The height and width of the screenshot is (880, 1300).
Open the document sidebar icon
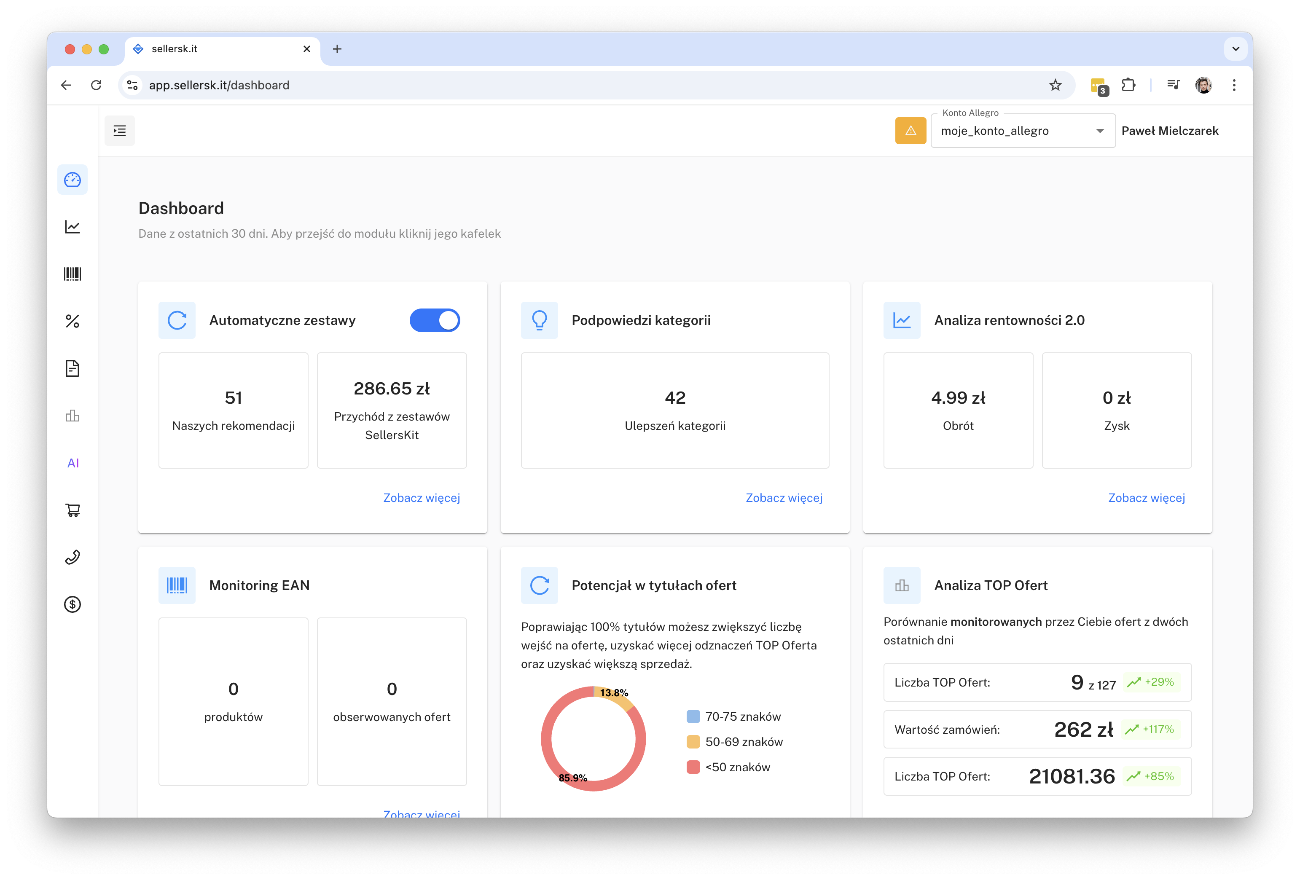tap(72, 368)
